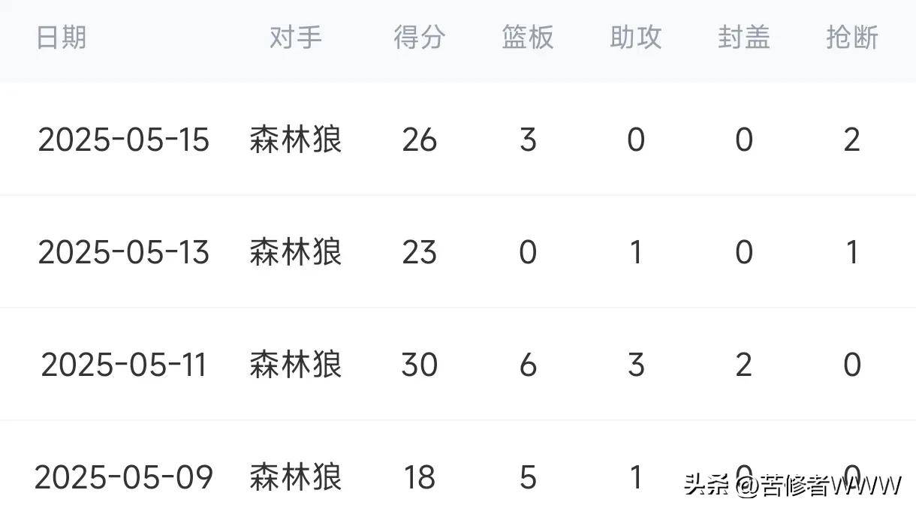This screenshot has width=916, height=511.
Task: Select the 2025-05-11 game date
Action: coord(124,365)
